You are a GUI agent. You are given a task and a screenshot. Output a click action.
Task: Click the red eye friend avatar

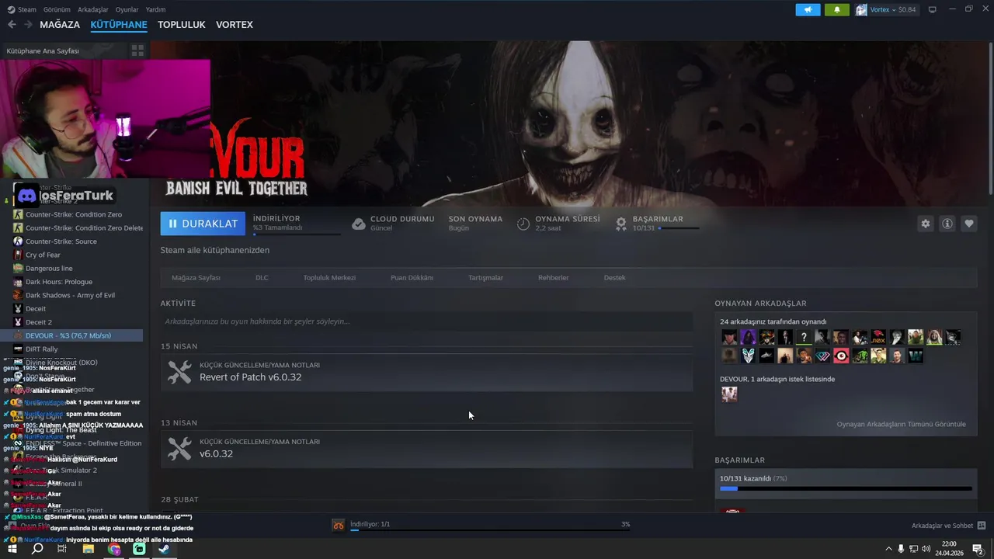coord(841,356)
